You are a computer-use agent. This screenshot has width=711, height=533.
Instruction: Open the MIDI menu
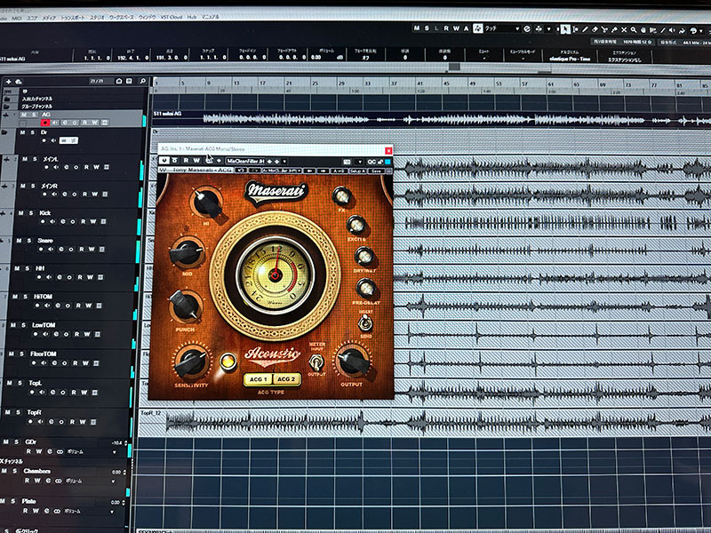pyautogui.click(x=17, y=18)
